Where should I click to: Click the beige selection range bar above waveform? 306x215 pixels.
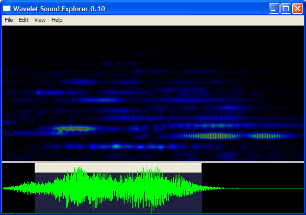(118, 168)
